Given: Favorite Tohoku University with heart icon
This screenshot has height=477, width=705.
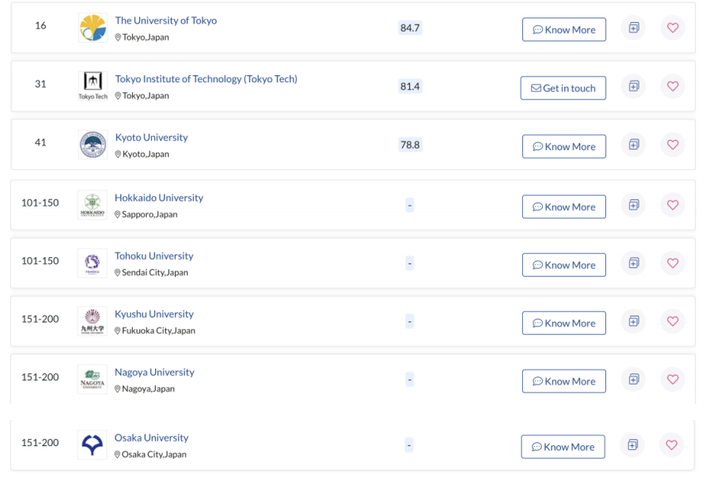Looking at the screenshot, I should click(673, 263).
